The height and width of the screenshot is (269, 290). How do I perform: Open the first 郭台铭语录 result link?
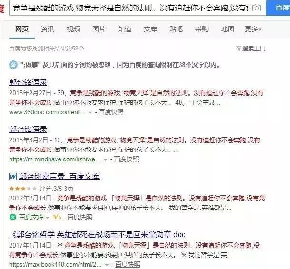point(28,82)
